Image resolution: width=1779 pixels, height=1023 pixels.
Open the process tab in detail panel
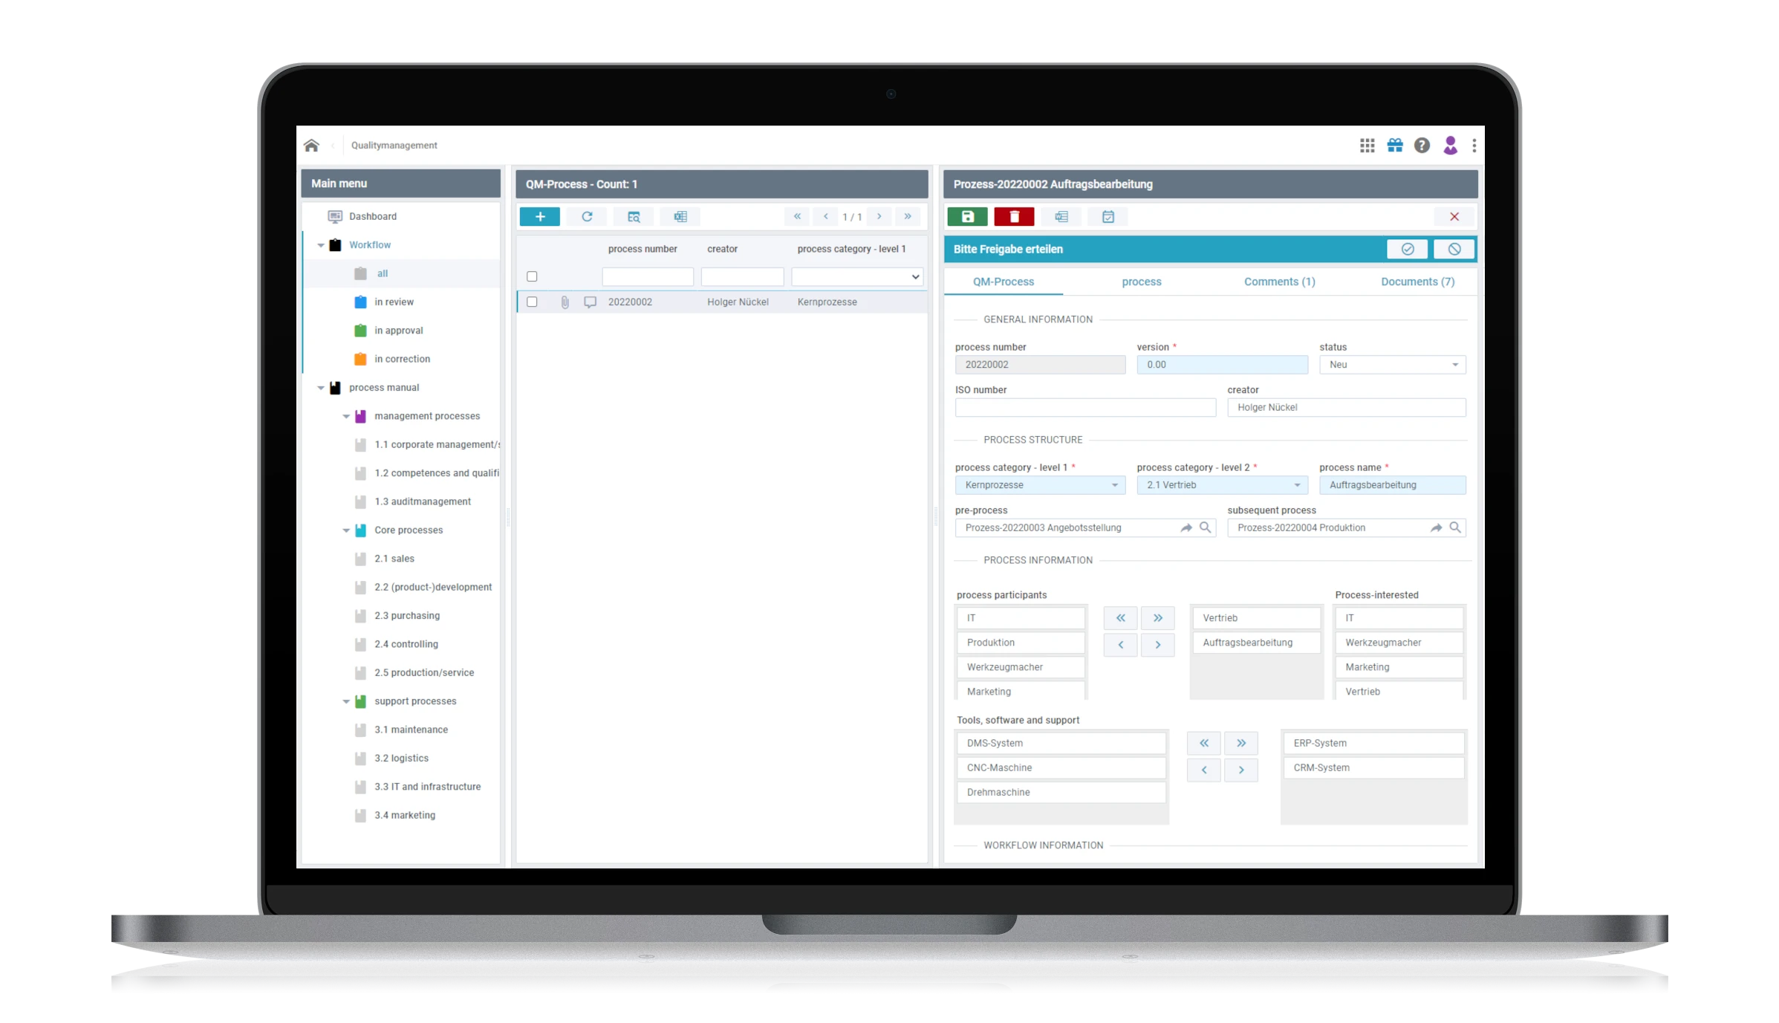click(1141, 281)
